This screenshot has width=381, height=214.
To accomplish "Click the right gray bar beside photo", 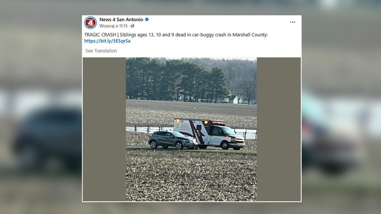I will coord(278,129).
